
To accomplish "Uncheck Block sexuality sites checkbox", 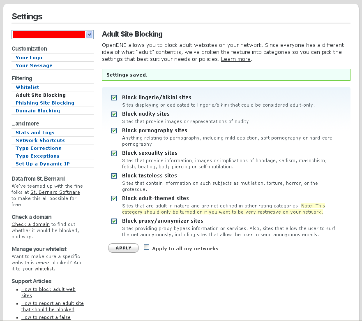I will [x=114, y=153].
